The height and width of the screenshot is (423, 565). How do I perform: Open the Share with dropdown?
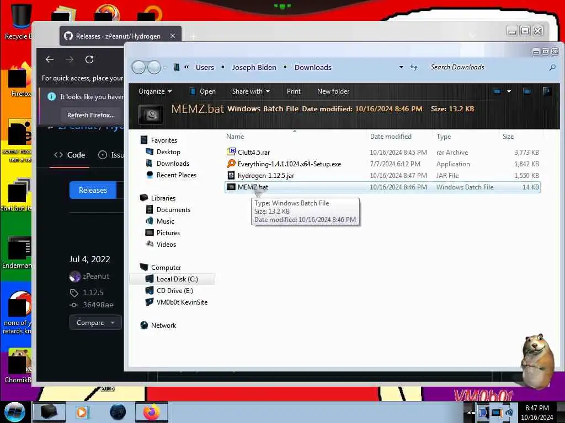click(x=251, y=91)
